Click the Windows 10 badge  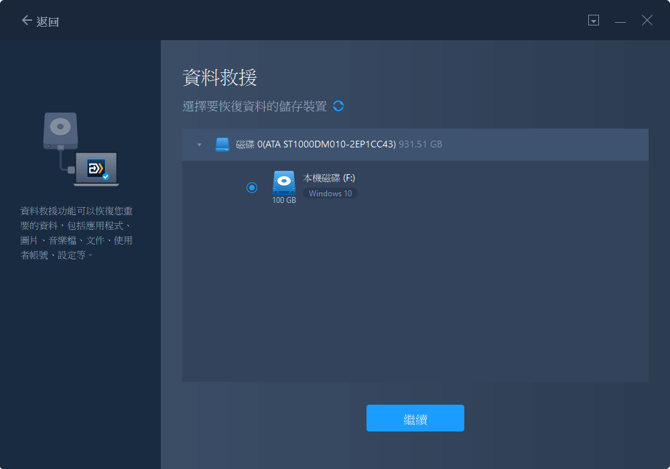pos(330,194)
